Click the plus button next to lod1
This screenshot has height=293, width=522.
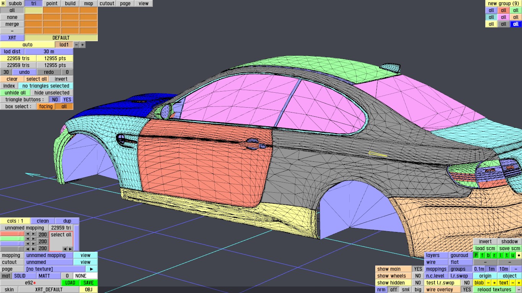tap(83, 45)
